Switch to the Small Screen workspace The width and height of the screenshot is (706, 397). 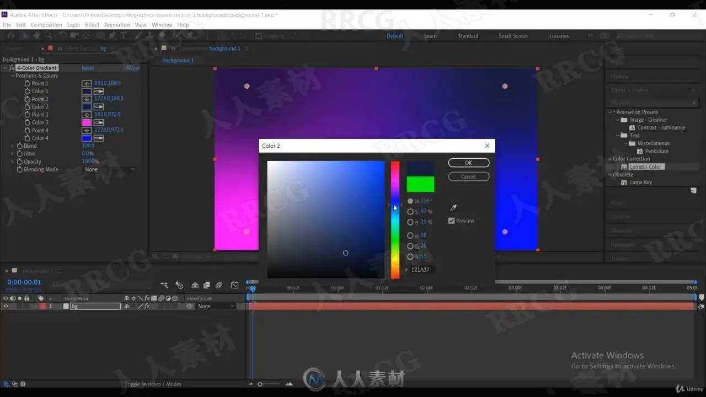coord(513,36)
